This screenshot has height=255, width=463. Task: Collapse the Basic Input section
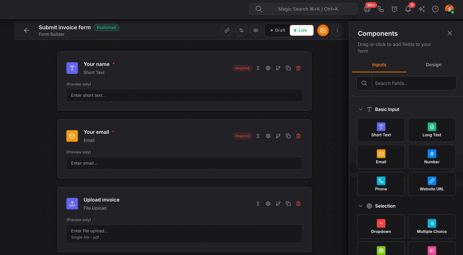point(361,109)
